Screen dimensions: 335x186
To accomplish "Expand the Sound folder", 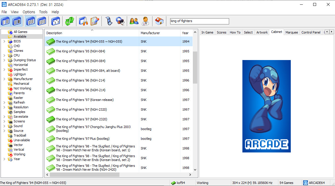I will pyautogui.click(x=4, y=126).
